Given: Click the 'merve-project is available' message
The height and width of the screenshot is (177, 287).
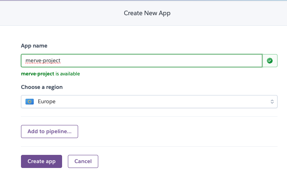Looking at the screenshot, I should [x=50, y=74].
